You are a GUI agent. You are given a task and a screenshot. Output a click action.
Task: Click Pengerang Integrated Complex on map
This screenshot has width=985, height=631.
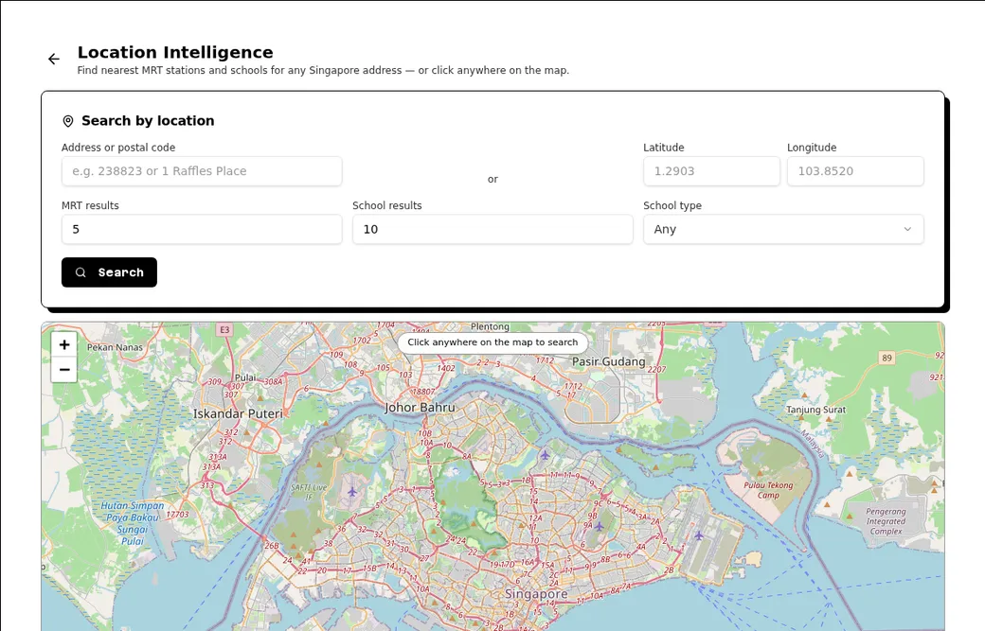[x=886, y=521]
